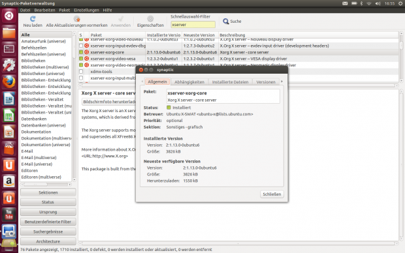Click the Architecture button
This screenshot has height=253, width=405.
click(x=48, y=241)
